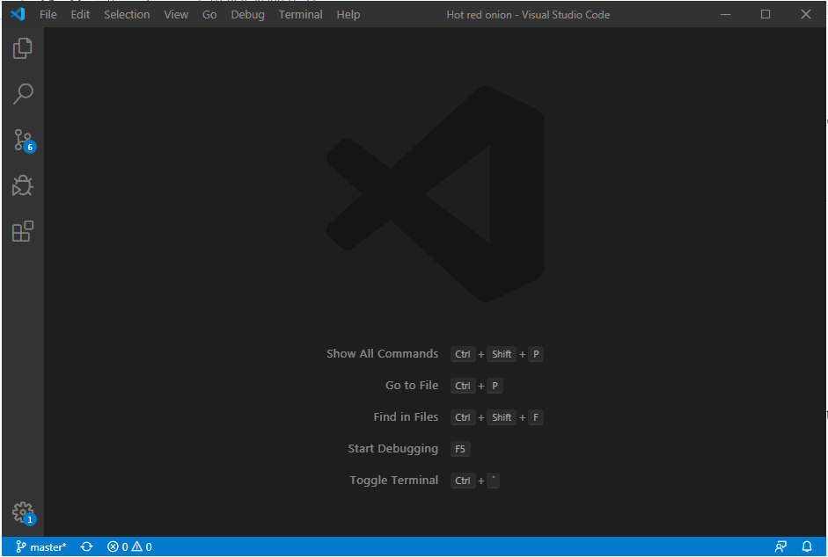The image size is (828, 557).
Task: Click the Find in Files entry
Action: pos(406,416)
